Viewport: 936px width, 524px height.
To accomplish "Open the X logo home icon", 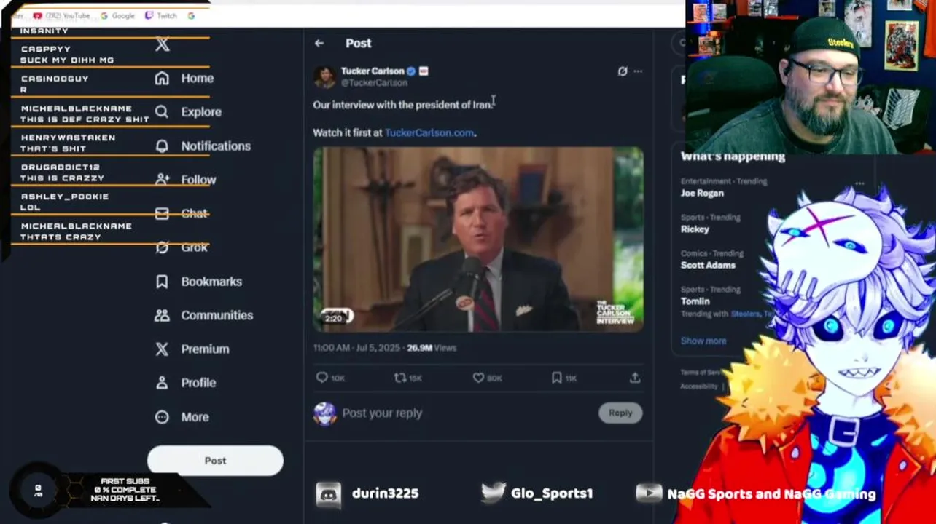I will 162,44.
